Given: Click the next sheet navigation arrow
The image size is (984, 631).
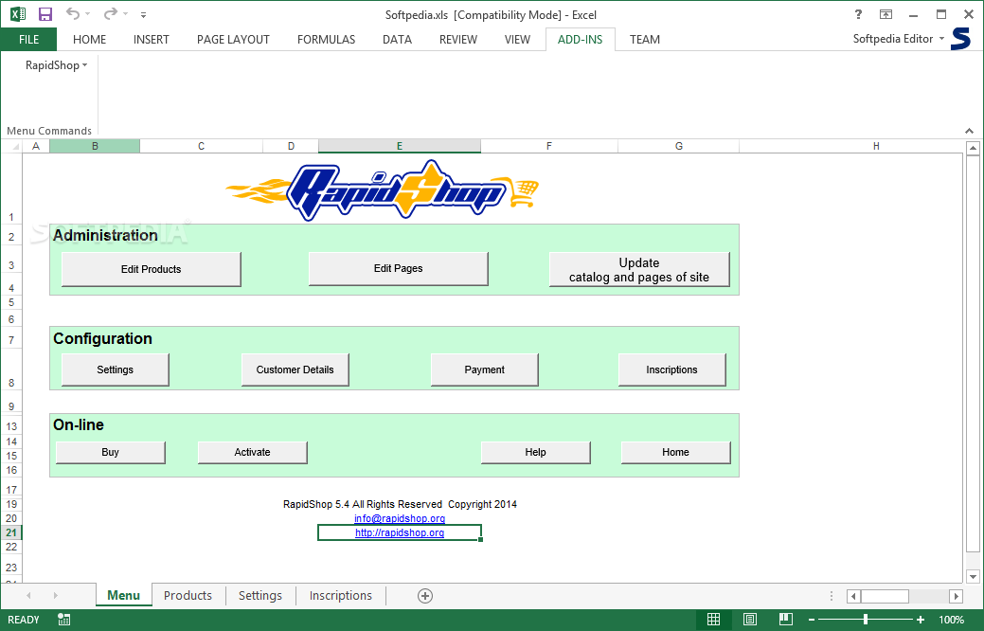Looking at the screenshot, I should pos(55,595).
